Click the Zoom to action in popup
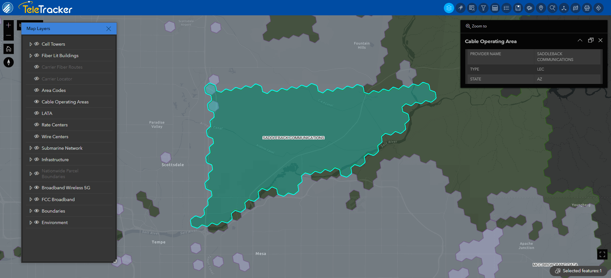 [x=476, y=26]
